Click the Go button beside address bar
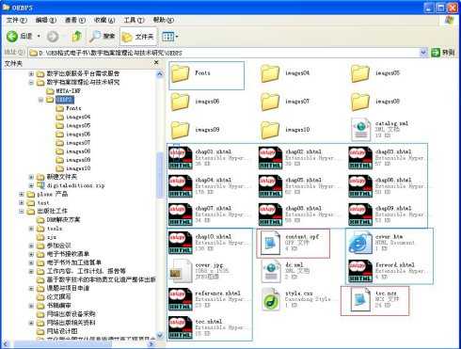The height and width of the screenshot is (349, 461). [443, 53]
